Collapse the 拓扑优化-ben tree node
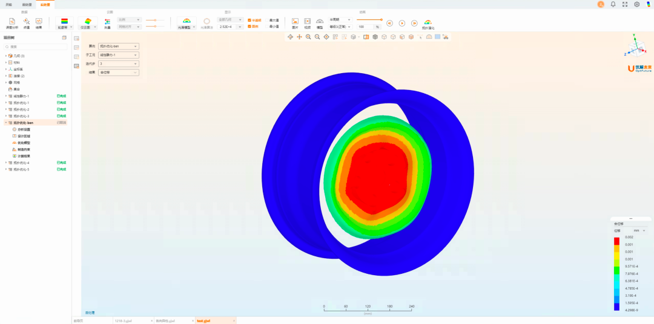 click(5, 123)
